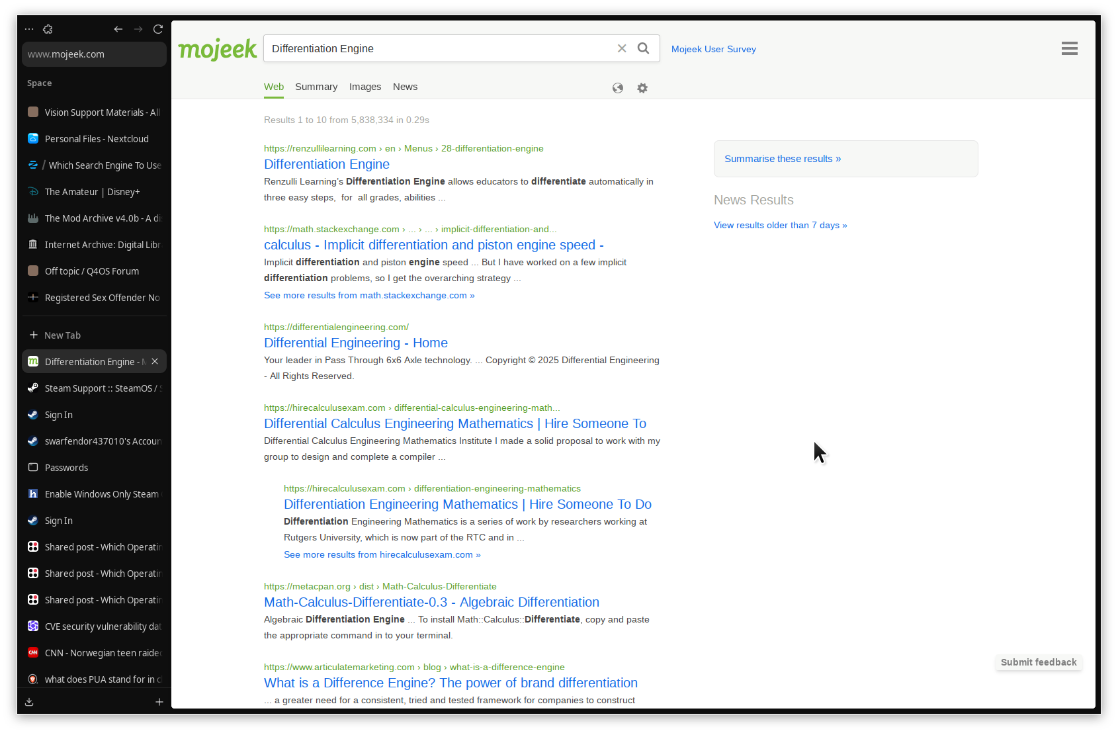The image size is (1118, 733).
Task: Open the News search tab
Action: [405, 87]
